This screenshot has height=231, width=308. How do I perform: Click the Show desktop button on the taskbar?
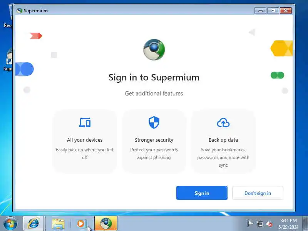pyautogui.click(x=305, y=224)
